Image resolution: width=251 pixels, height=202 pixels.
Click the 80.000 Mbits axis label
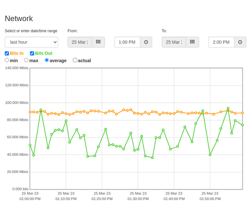pos(18,120)
